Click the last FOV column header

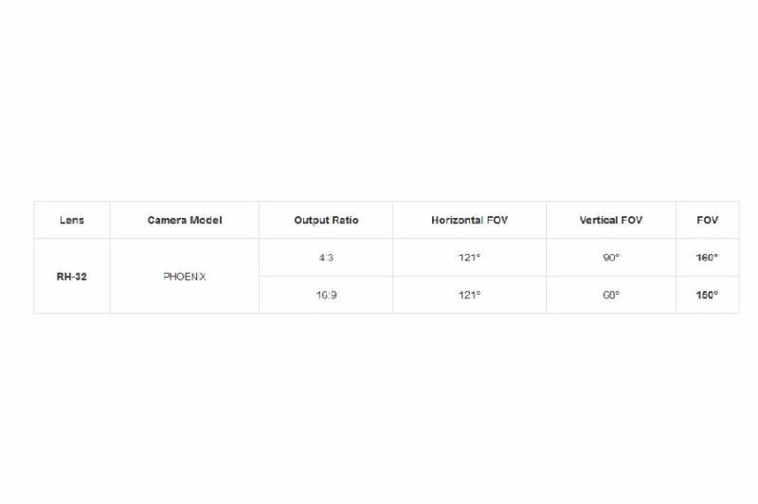707,220
